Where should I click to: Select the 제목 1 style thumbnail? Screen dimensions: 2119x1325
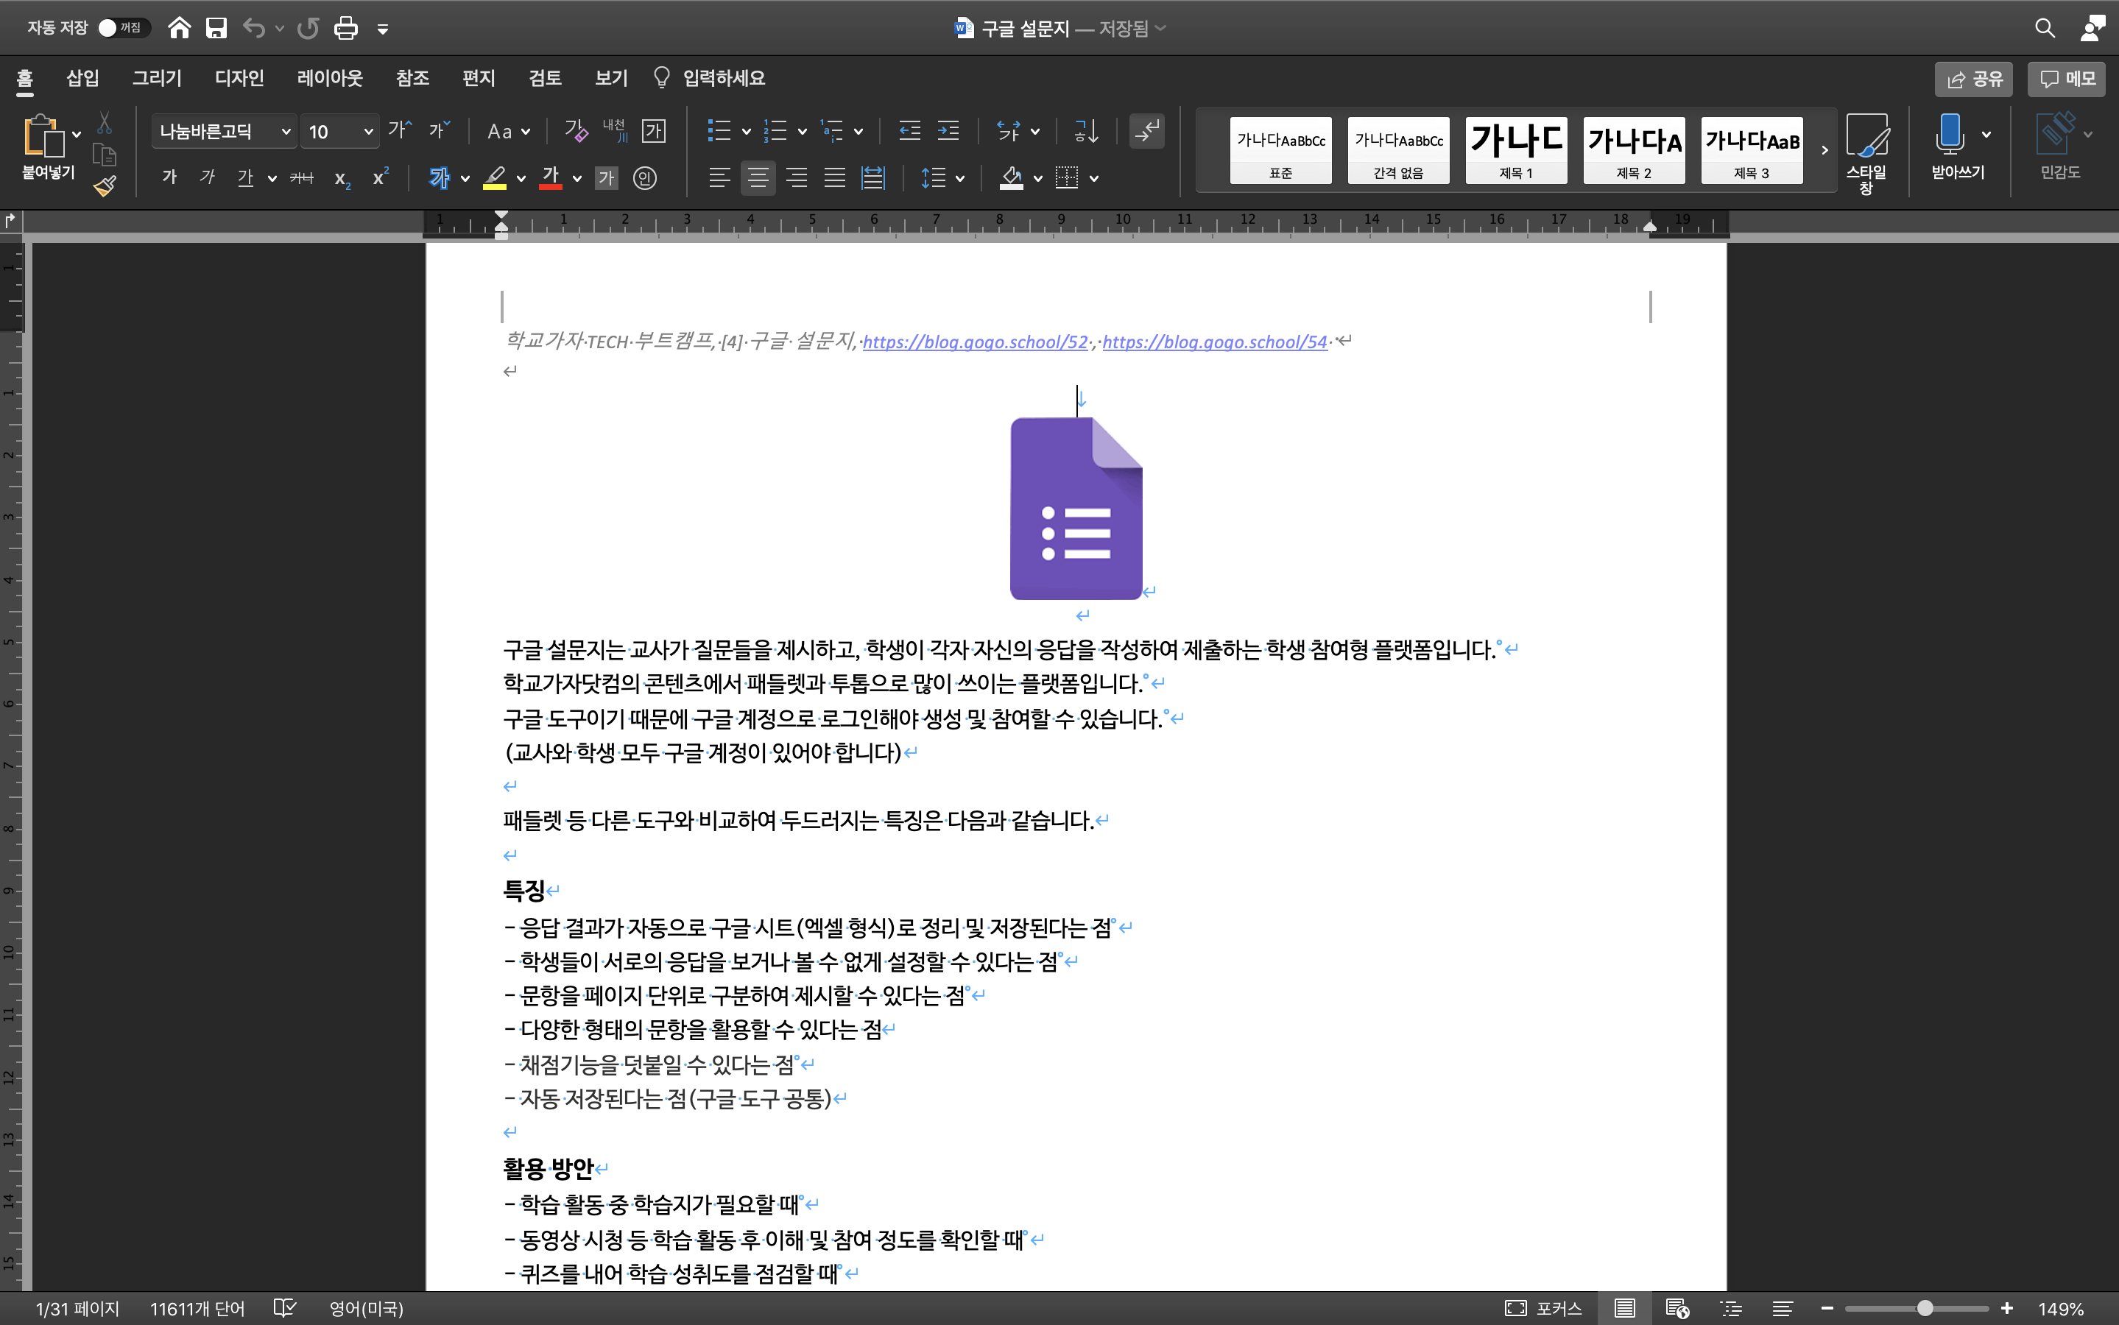click(1516, 150)
